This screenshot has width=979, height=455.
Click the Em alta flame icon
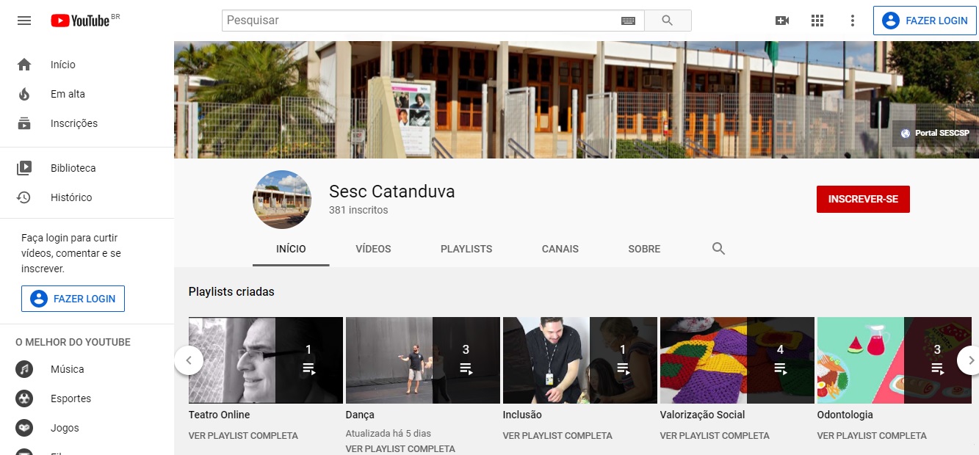click(24, 94)
